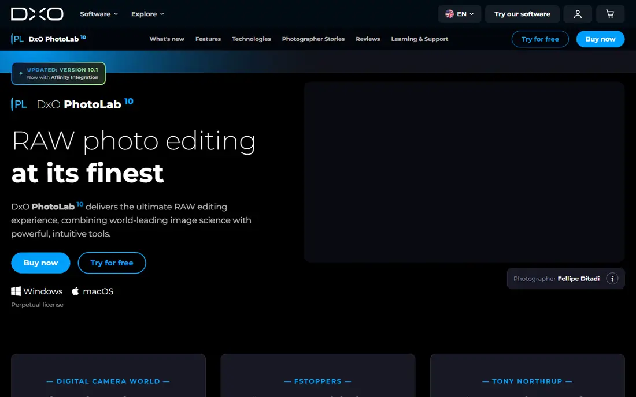Click Buy now in navigation bar
This screenshot has height=397, width=636.
[600, 39]
